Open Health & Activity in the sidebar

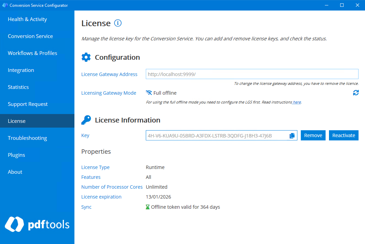coord(27,19)
